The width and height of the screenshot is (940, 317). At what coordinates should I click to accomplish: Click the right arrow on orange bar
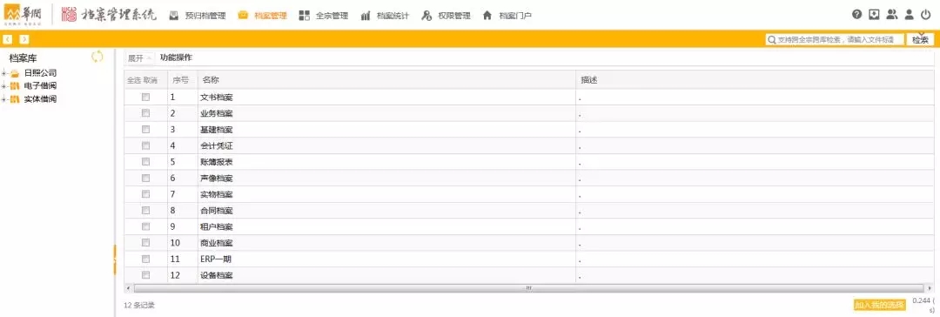coord(24,39)
